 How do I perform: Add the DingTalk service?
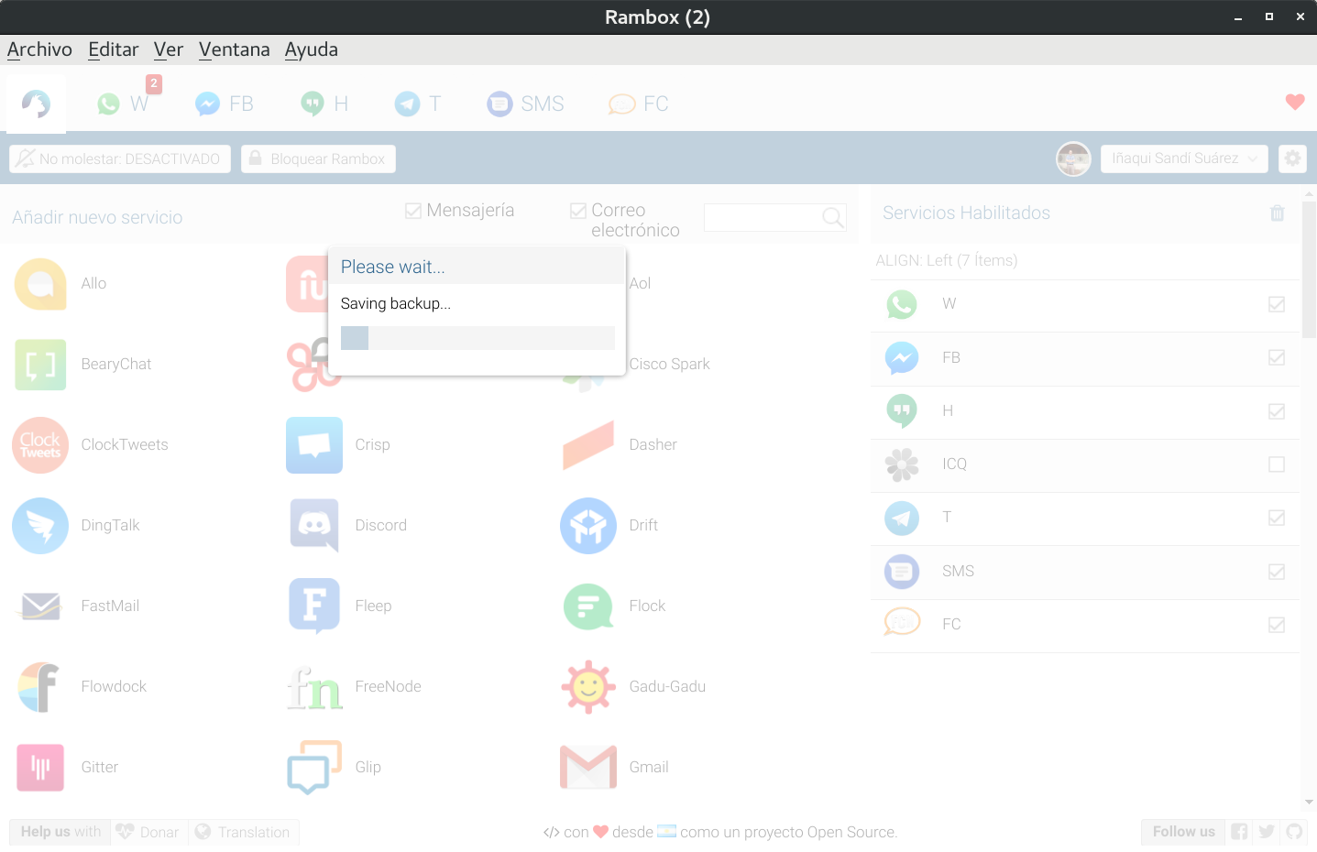[x=40, y=526]
